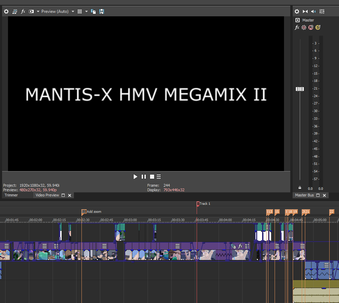
Task: Select timeline marker 22
Action: coord(332,212)
